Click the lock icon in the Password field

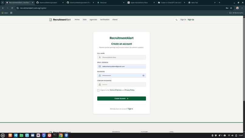coord(100,76)
